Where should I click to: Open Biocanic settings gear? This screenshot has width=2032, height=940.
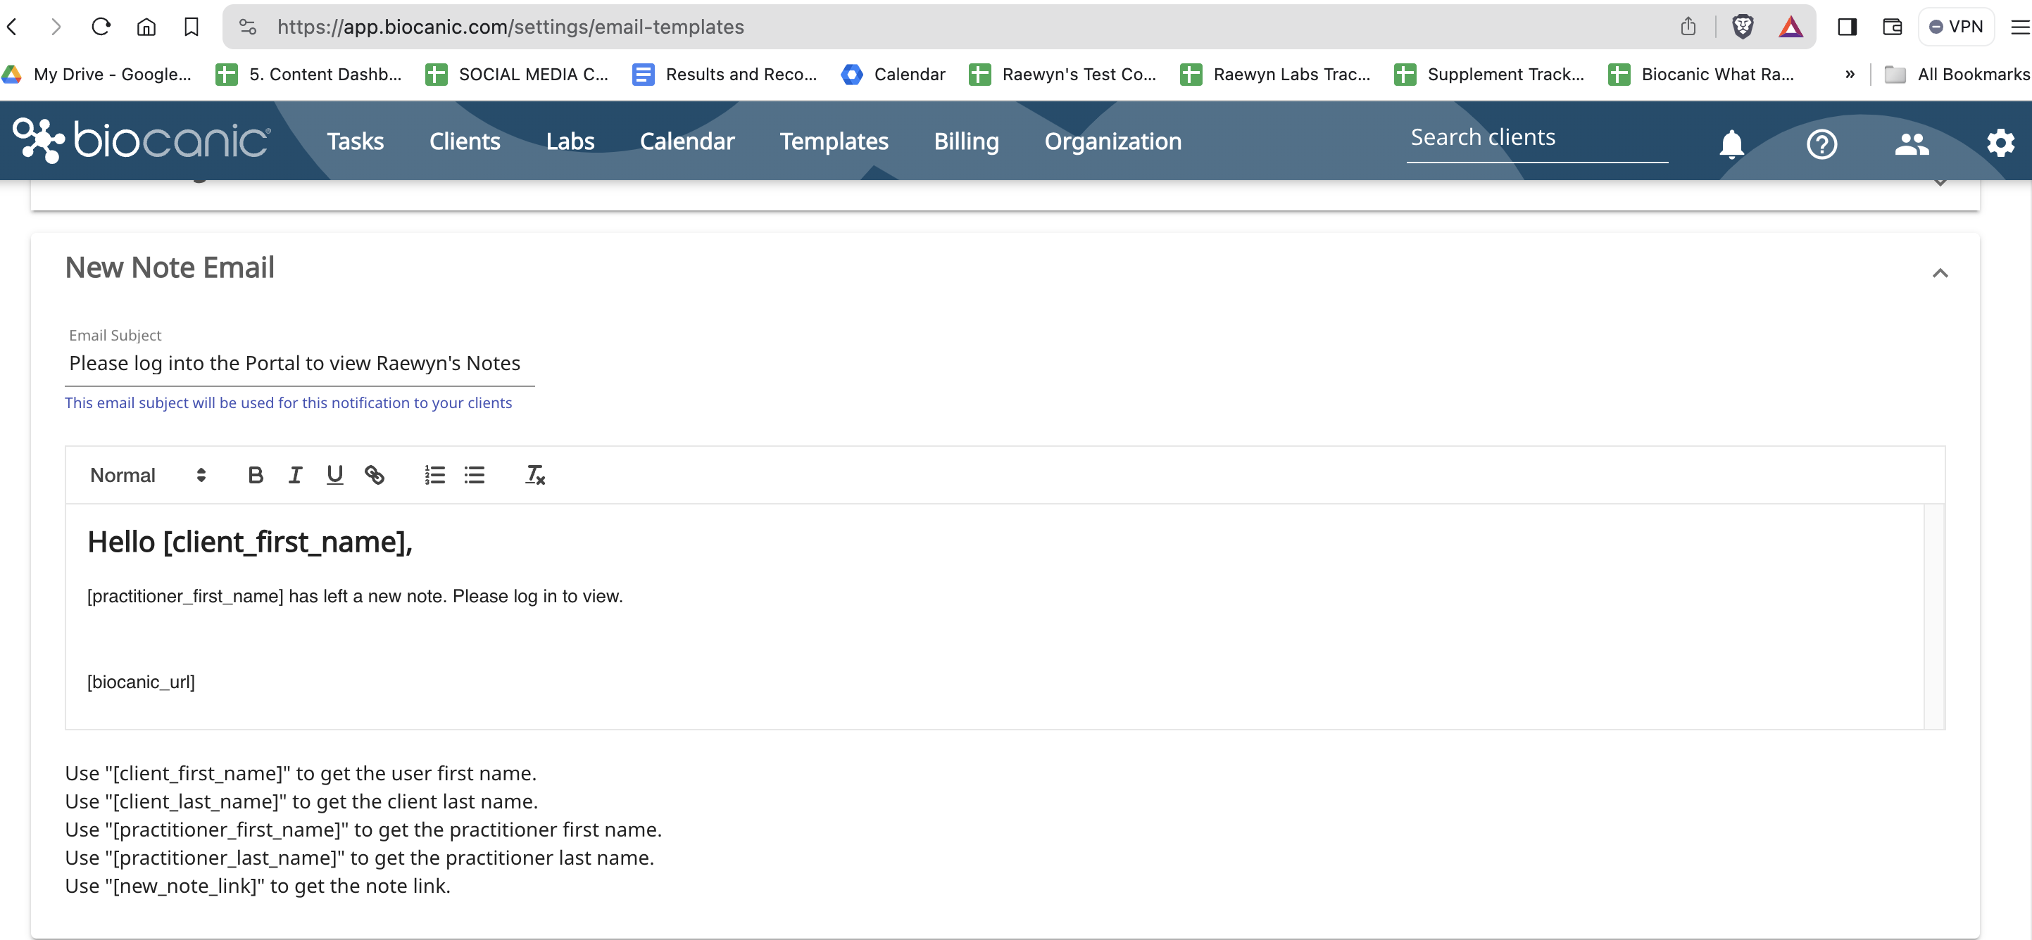(2001, 143)
